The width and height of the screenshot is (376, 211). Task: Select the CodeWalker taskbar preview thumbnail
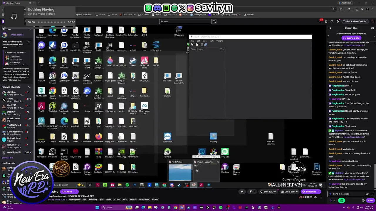pyautogui.click(x=180, y=171)
